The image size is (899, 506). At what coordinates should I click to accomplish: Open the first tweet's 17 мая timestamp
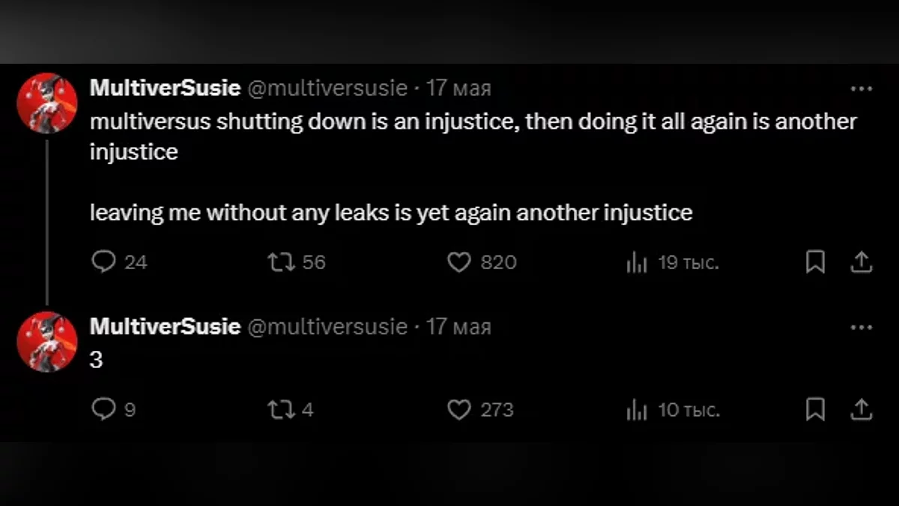pyautogui.click(x=458, y=88)
